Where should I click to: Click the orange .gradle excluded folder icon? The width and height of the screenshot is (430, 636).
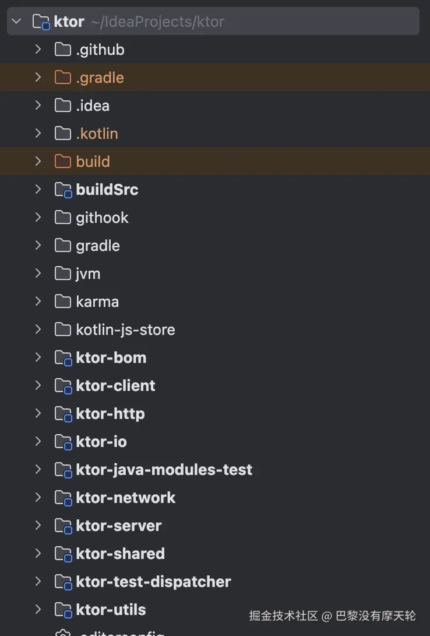click(62, 78)
